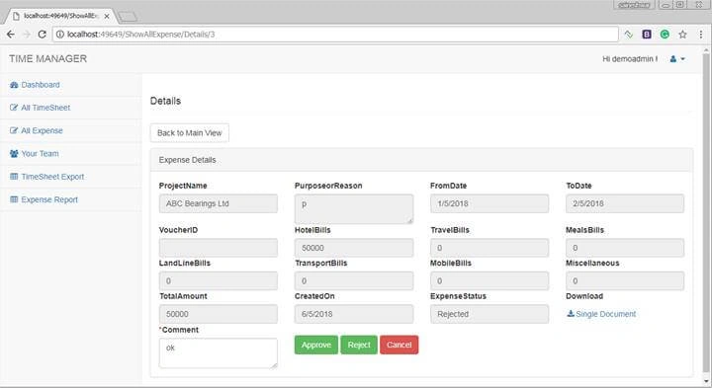Click the All TimeSheet edit icon
The image size is (712, 388).
(14, 108)
